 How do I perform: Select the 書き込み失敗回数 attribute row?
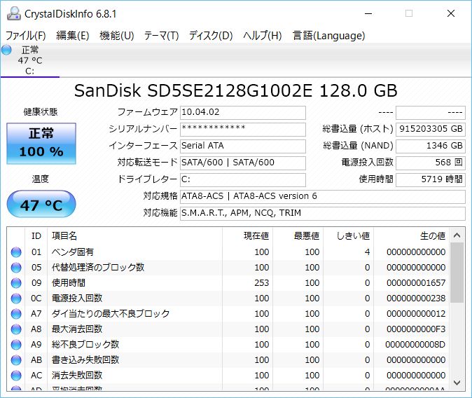click(229, 360)
